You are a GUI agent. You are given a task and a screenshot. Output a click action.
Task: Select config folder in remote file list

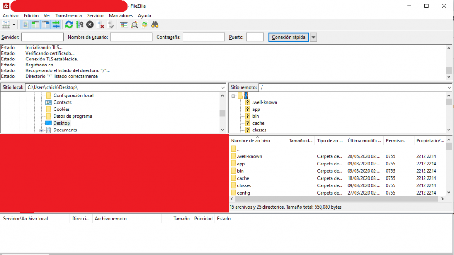coord(338,193)
